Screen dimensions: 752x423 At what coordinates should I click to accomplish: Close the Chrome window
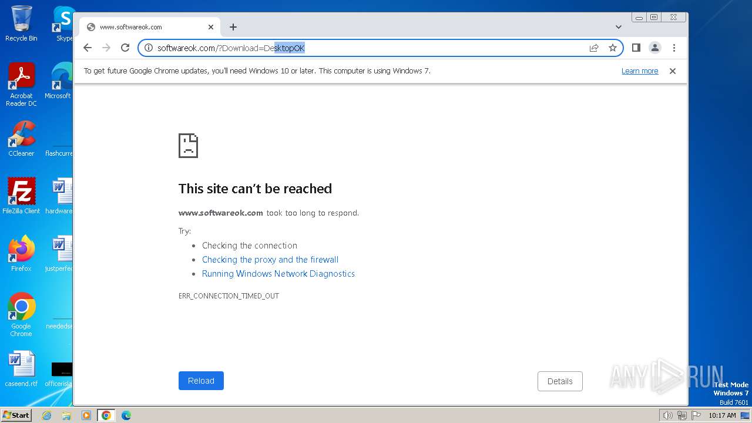point(674,18)
